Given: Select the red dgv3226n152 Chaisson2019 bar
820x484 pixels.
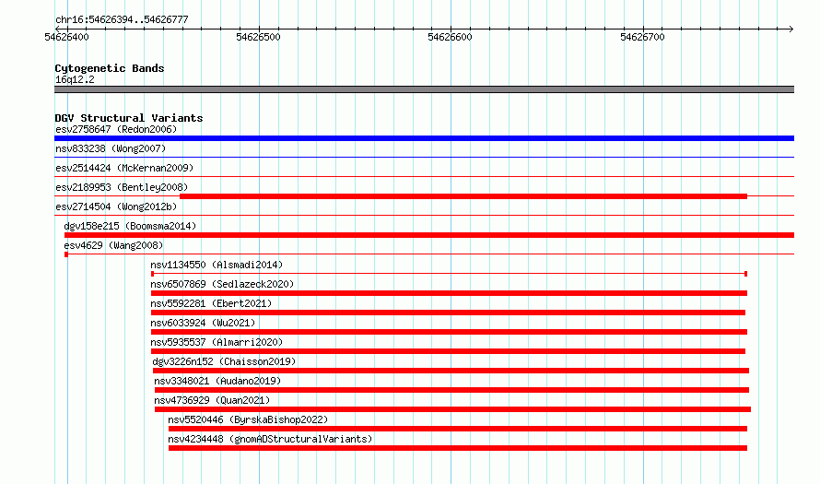Looking at the screenshot, I should 451,371.
